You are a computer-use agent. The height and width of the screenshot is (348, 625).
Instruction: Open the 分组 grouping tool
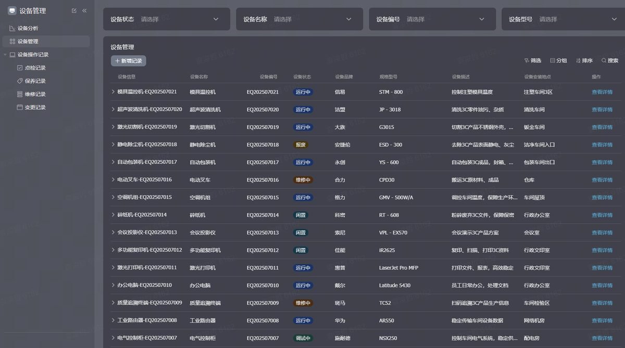pos(558,61)
